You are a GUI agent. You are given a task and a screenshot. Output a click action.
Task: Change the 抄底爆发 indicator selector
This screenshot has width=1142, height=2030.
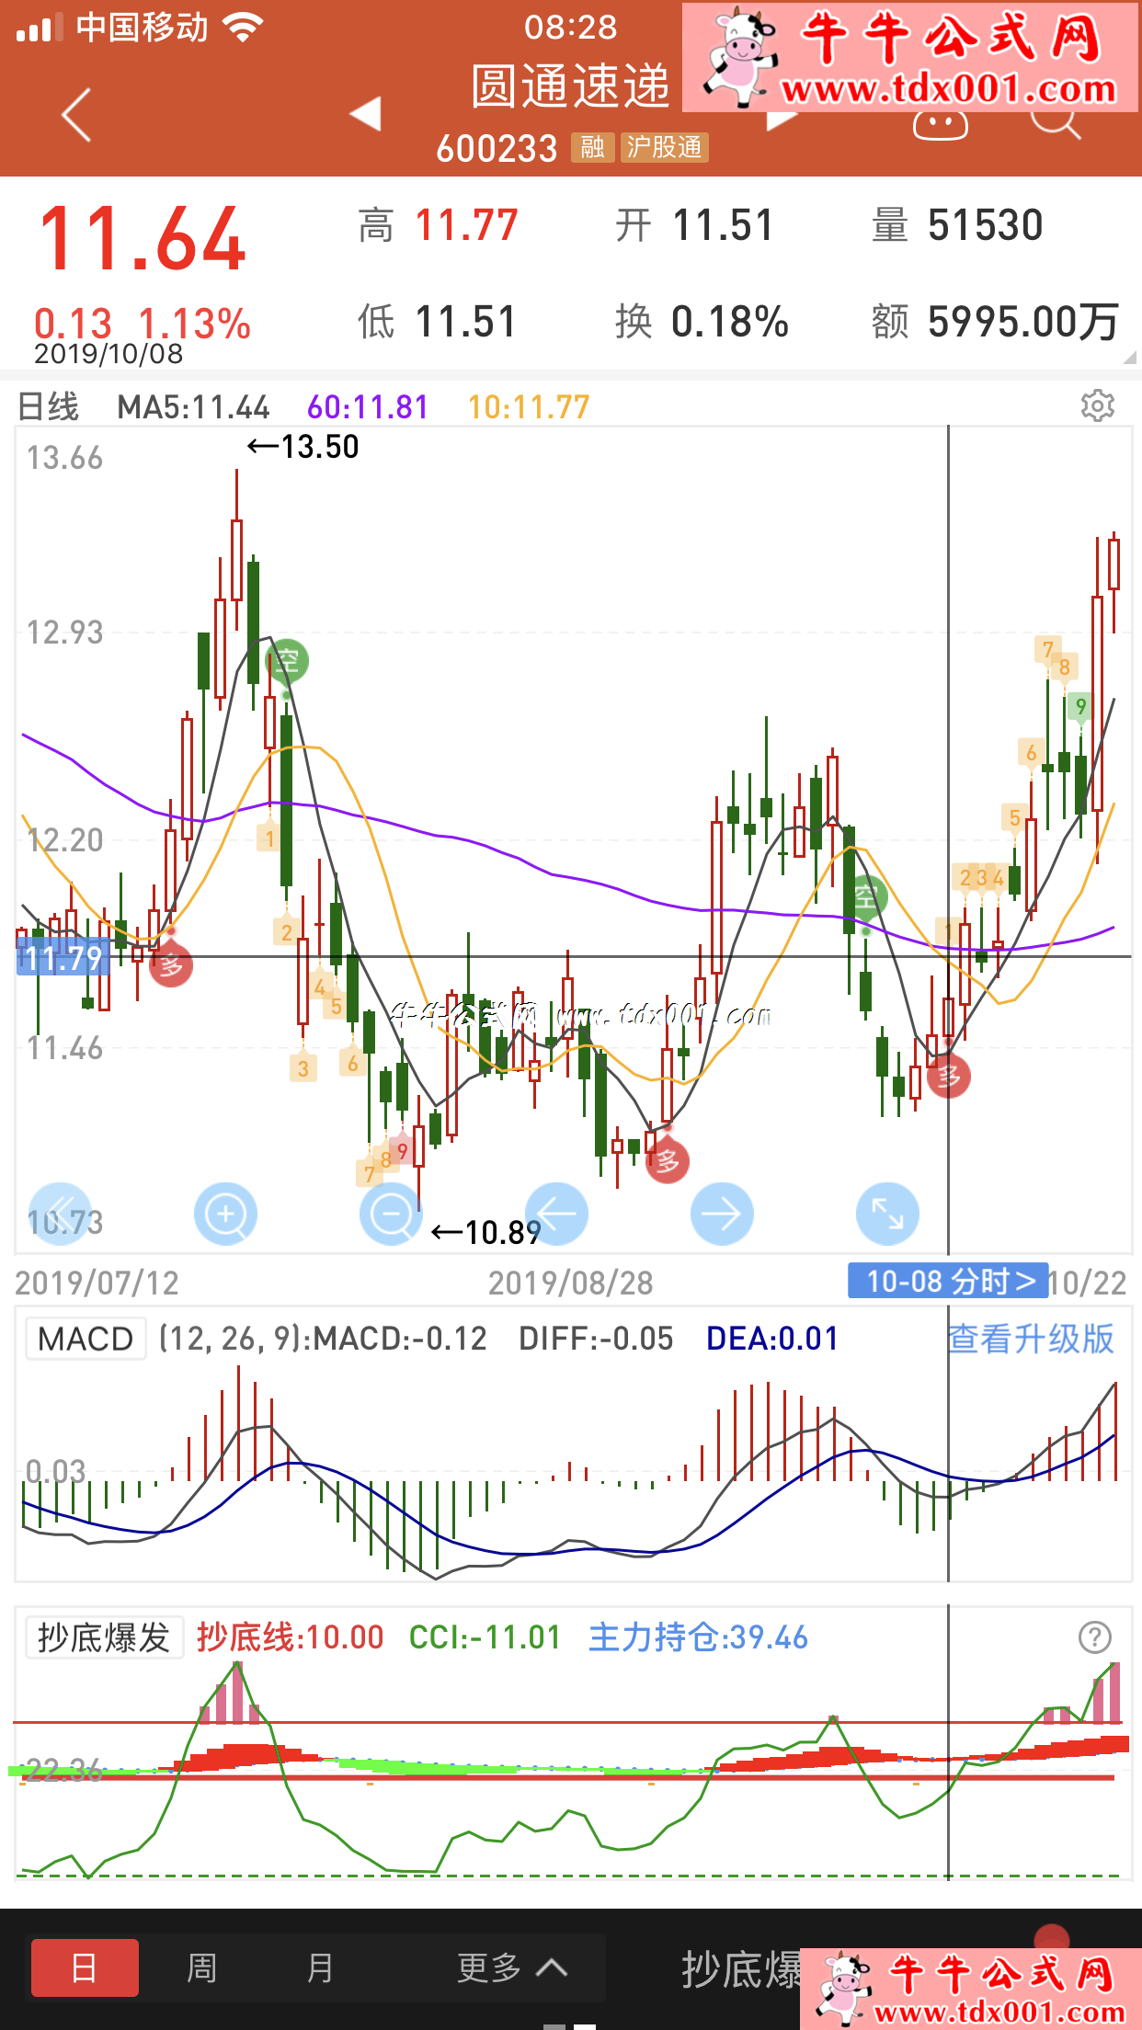click(x=104, y=1637)
